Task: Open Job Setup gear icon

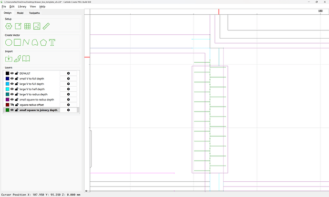Action: [9, 26]
